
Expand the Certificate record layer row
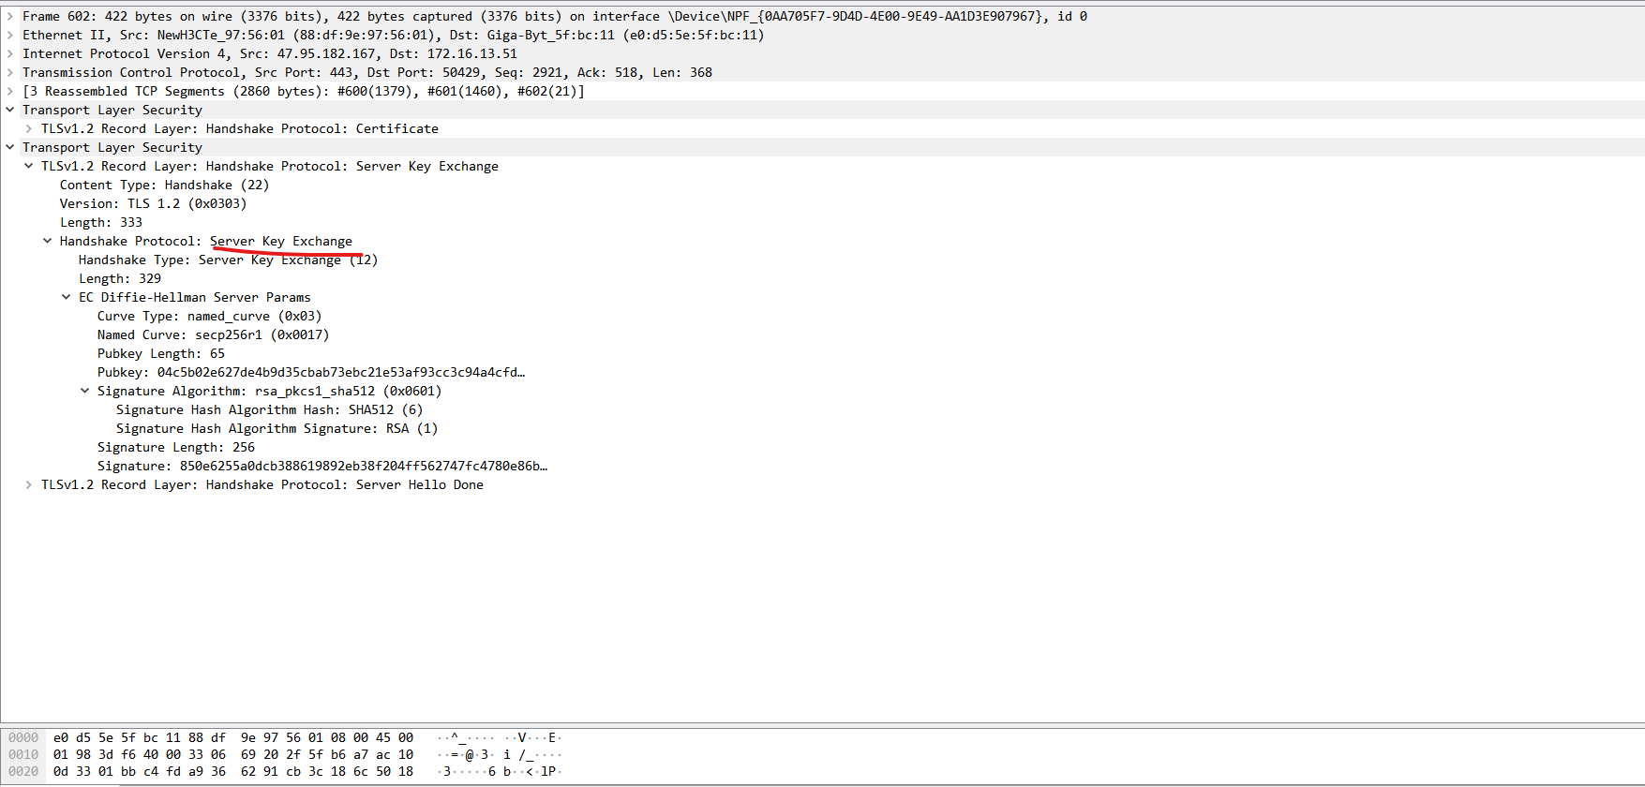[x=29, y=128]
